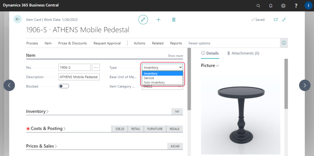The width and height of the screenshot is (314, 156).
Task: Open card in new window icon
Action: point(276,20)
